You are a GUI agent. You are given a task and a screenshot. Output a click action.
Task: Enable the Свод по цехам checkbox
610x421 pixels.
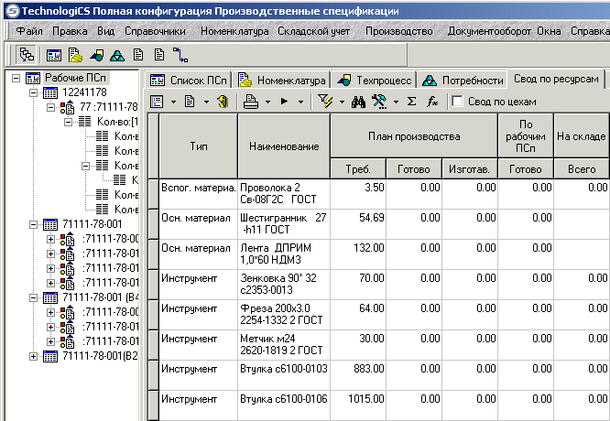tap(457, 102)
